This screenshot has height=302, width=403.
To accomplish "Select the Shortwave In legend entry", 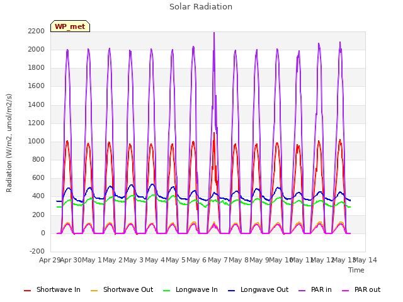I will pos(52,289).
